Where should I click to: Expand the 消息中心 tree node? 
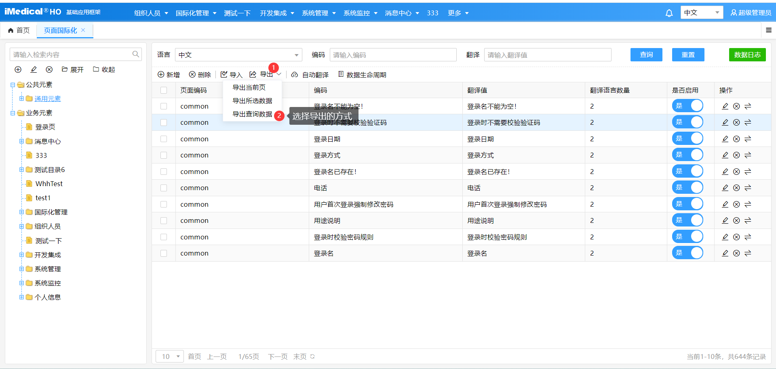(x=21, y=141)
